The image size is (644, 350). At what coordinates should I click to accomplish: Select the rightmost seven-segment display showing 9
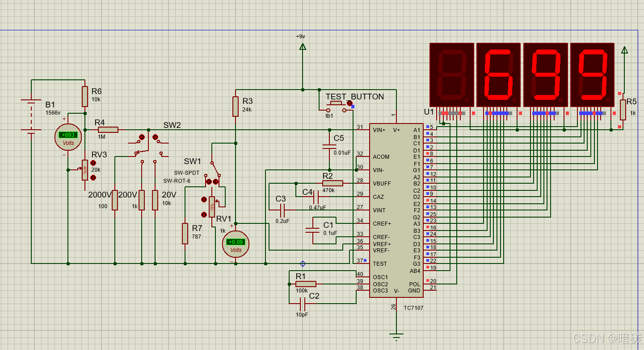593,75
